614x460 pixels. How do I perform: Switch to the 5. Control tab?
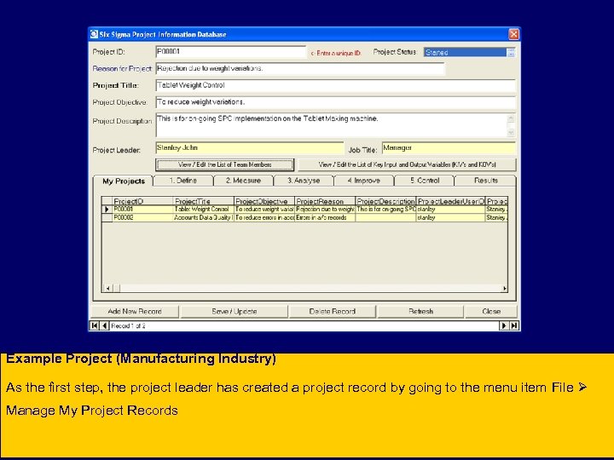(425, 181)
